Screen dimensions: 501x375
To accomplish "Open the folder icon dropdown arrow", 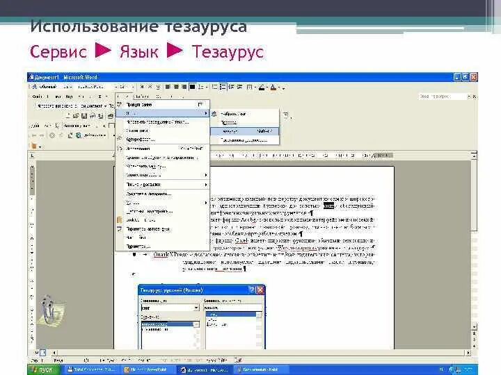I will point(40,147).
